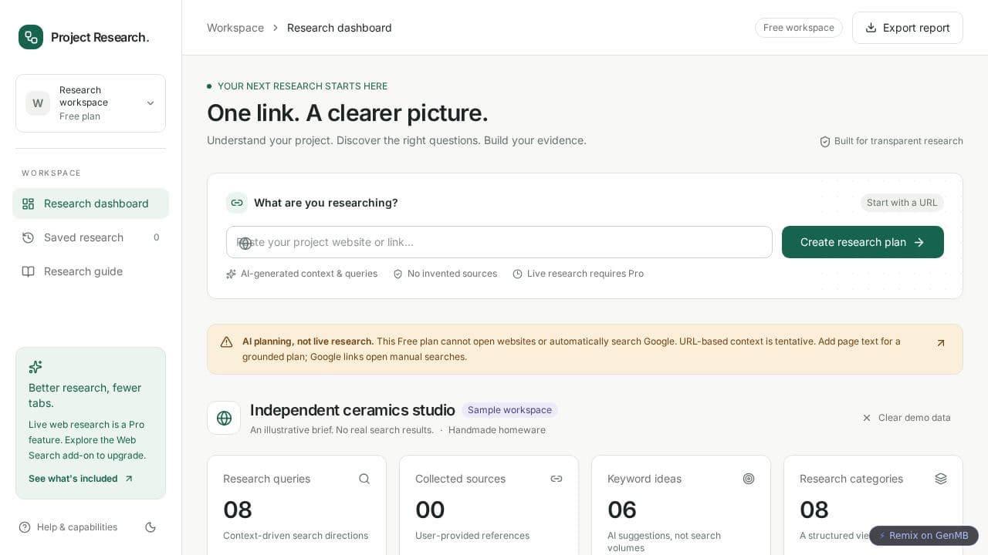The image size is (988, 555).
Task: Open the Research dashboard sidebar item
Action: click(x=90, y=203)
